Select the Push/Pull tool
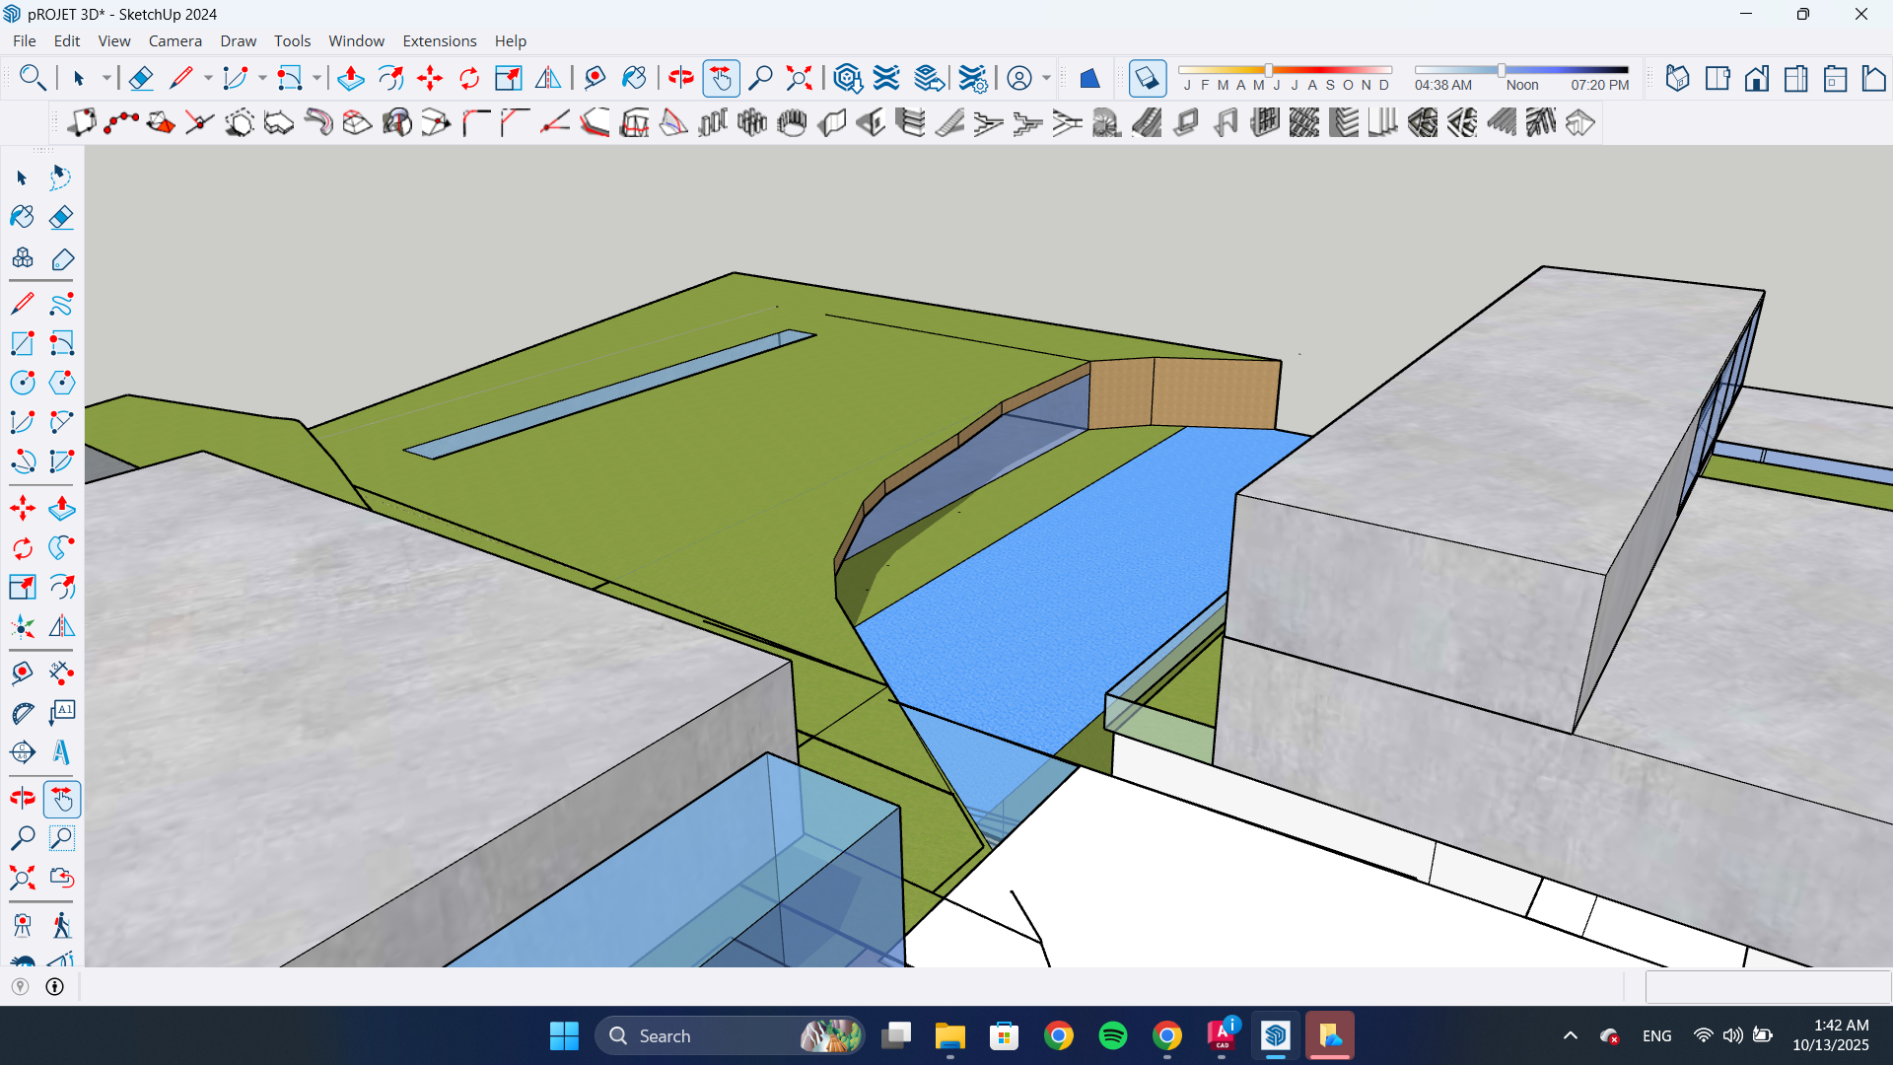Image resolution: width=1893 pixels, height=1065 pixels. 350,78
